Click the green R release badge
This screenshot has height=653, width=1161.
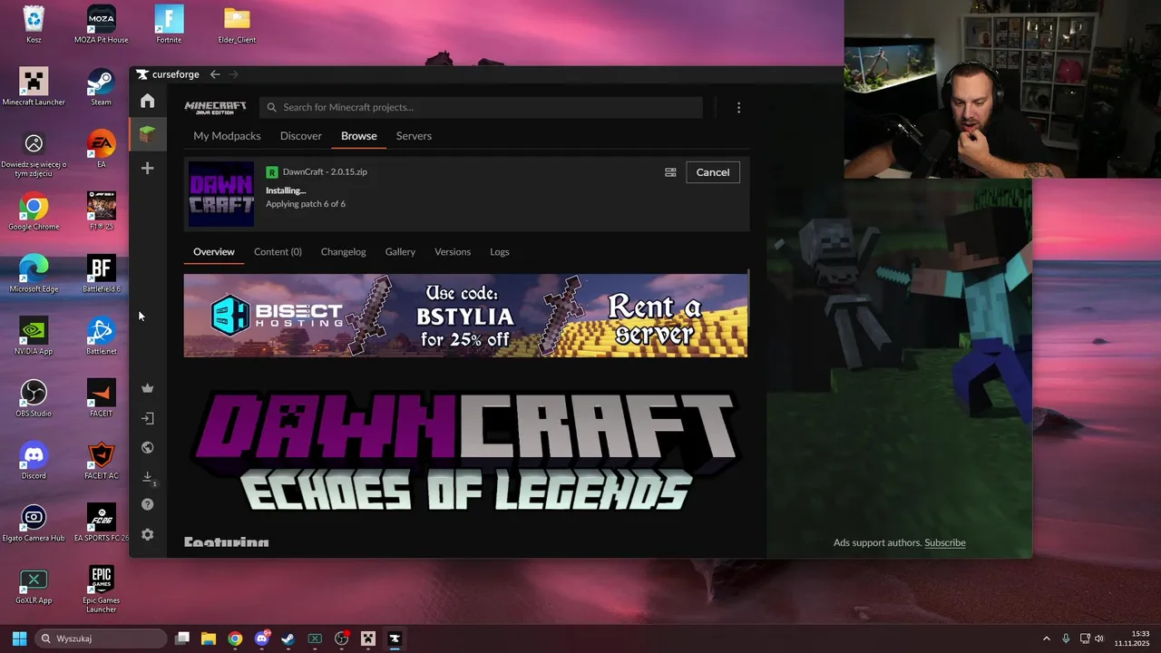click(x=272, y=172)
